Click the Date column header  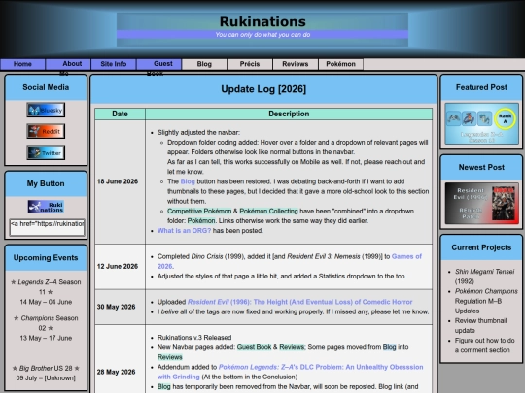pyautogui.click(x=120, y=114)
